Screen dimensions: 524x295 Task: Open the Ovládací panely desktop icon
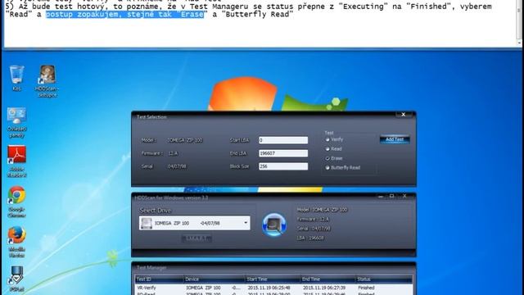tap(16, 122)
